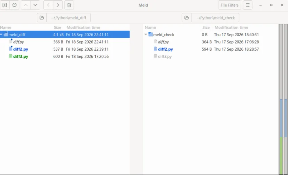Image resolution: width=288 pixels, height=175 pixels.
Task: Collapse the meld_diff folder tree arrow
Action: [1, 35]
